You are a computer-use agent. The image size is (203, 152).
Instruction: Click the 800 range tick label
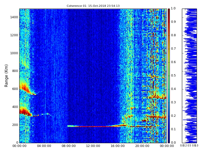click(x=15, y=71)
